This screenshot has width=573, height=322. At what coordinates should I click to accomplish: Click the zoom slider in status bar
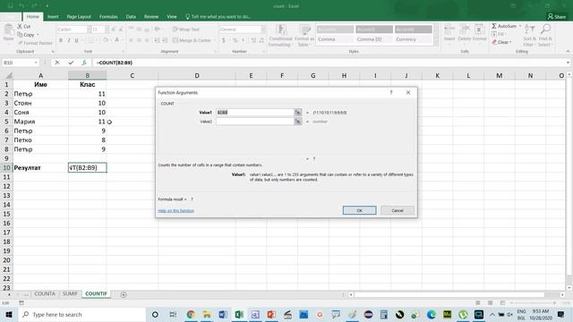coord(533,303)
